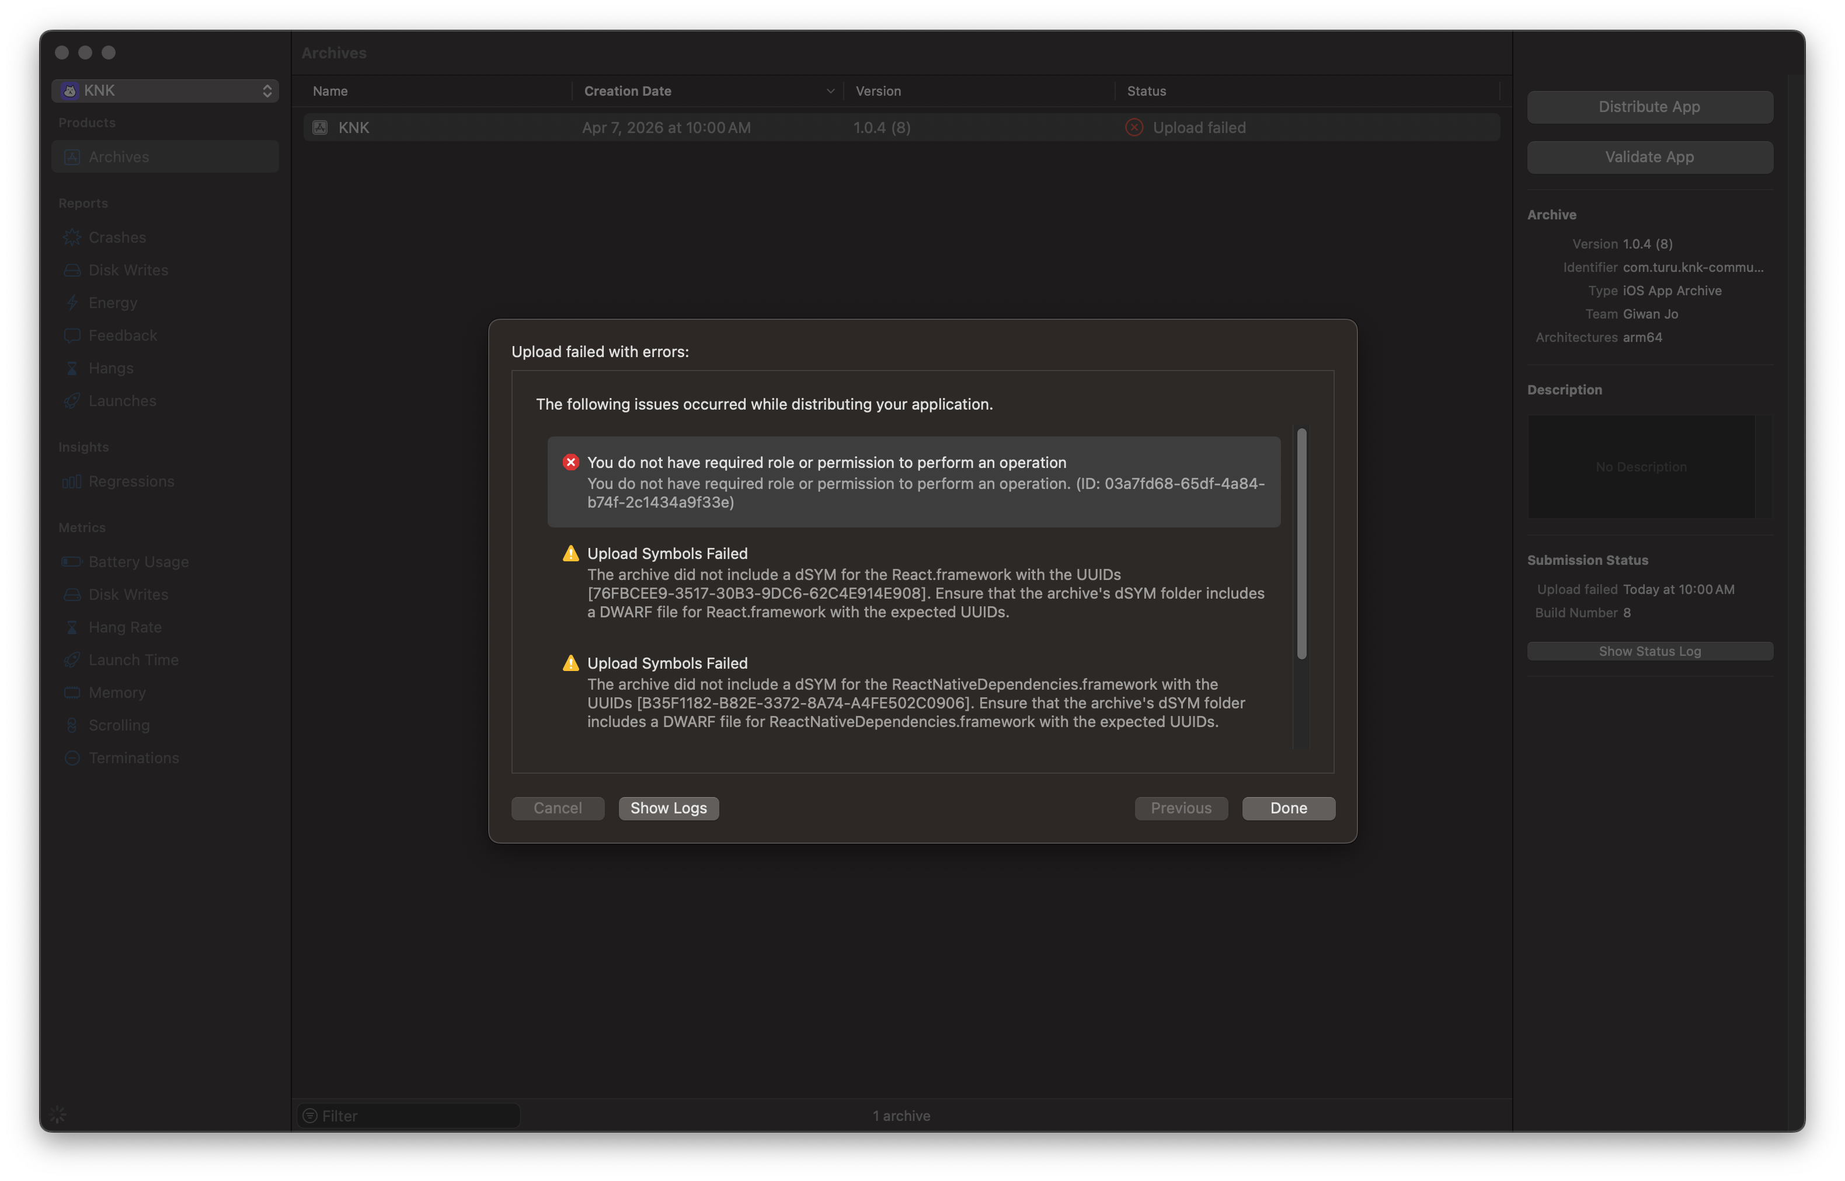Click the Terminations icon in Metrics
Screen dimensions: 1845x1181
[72, 758]
